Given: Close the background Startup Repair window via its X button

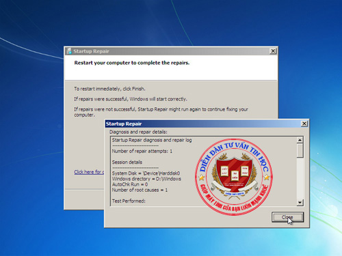Looking at the screenshot, I should [x=273, y=51].
